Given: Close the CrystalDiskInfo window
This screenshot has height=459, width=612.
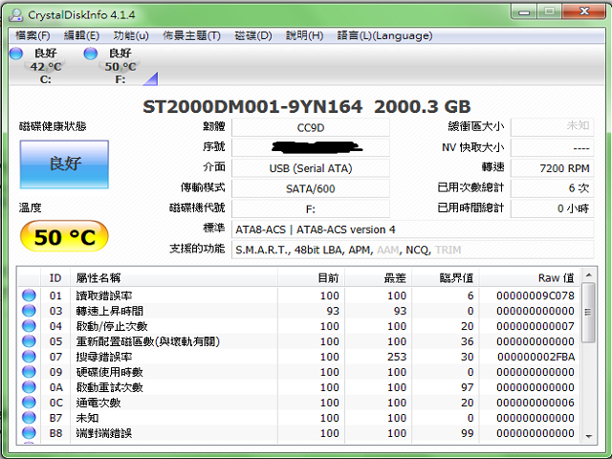Looking at the screenshot, I should click(x=584, y=11).
